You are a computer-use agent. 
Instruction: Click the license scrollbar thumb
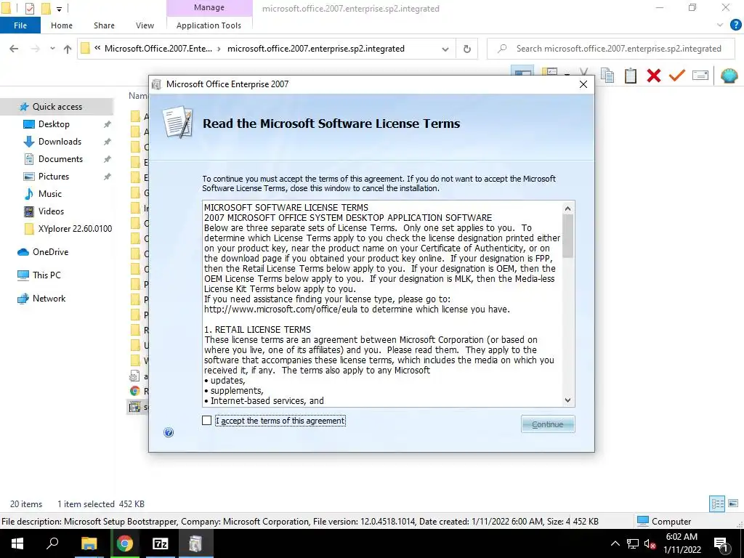tap(567, 236)
